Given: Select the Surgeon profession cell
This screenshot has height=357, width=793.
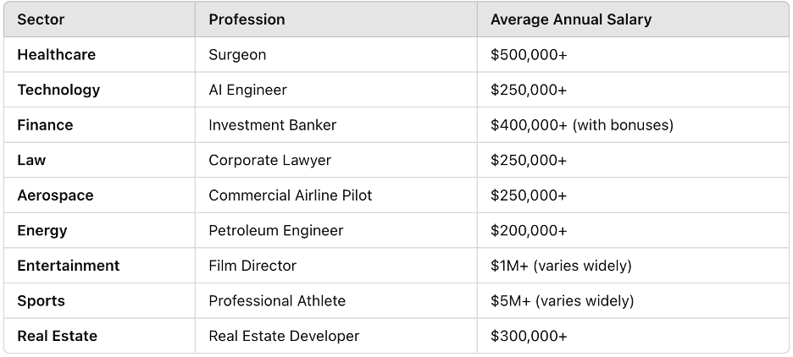Looking at the screenshot, I should click(237, 55).
